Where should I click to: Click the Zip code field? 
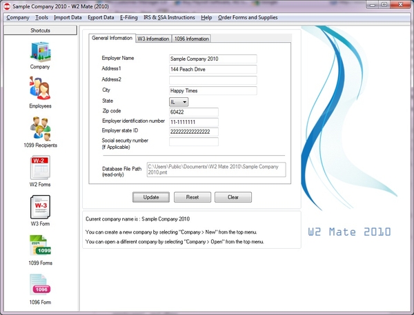(193, 112)
